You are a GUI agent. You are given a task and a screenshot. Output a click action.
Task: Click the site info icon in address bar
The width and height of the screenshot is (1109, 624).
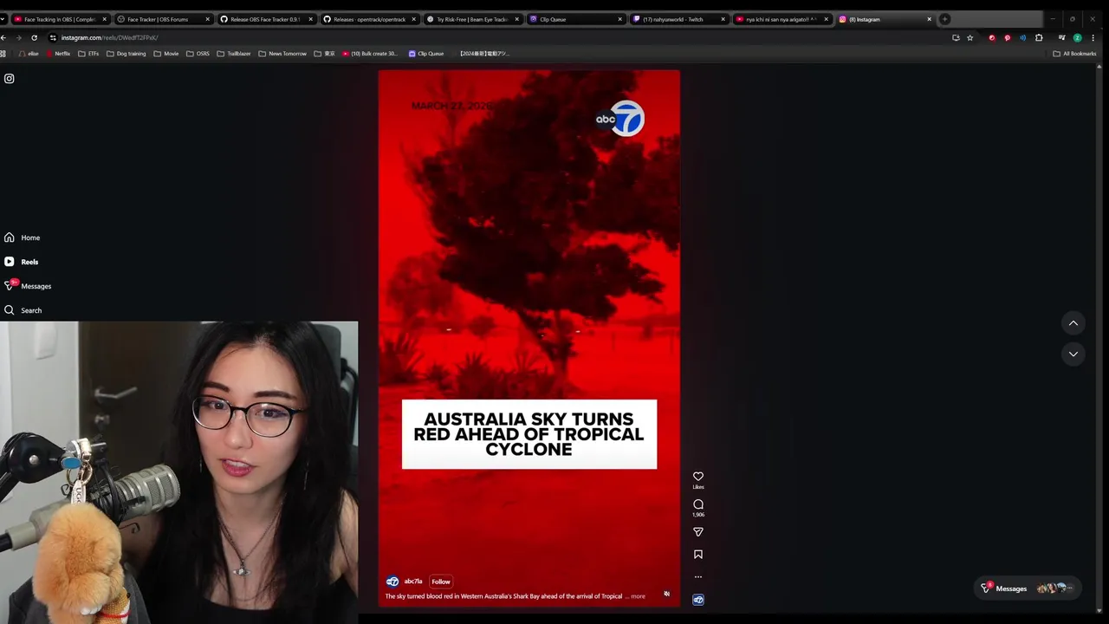(x=53, y=37)
